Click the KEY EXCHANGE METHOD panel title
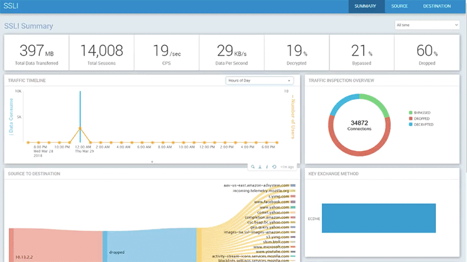This screenshot has height=262, width=467. pos(334,173)
